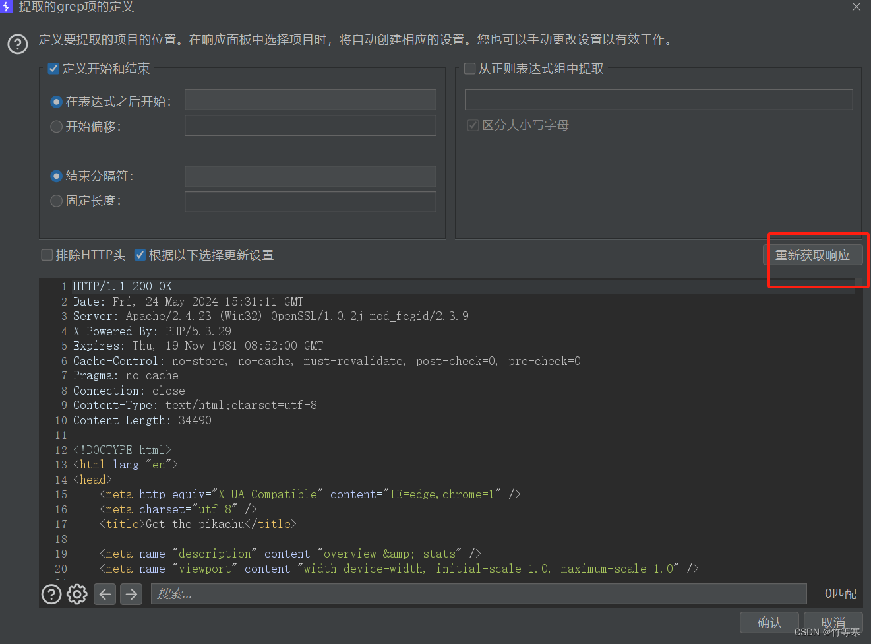The height and width of the screenshot is (644, 871).
Task: Click the Pragma: no-cache line
Action: tap(125, 375)
